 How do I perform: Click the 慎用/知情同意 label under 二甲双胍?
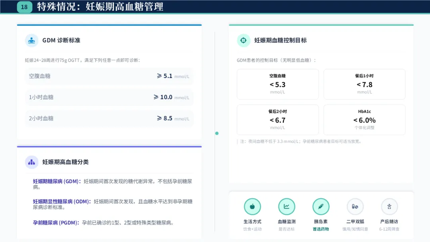tap(355, 229)
